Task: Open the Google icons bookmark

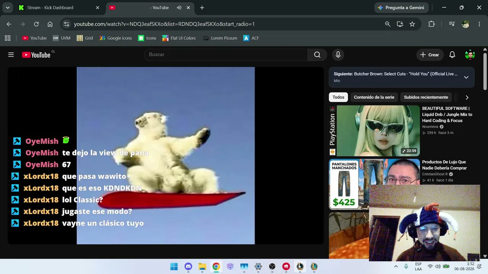Action: (x=116, y=38)
